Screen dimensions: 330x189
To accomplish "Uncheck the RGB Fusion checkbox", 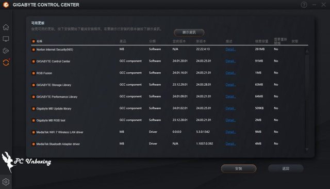I will (x=33, y=73).
